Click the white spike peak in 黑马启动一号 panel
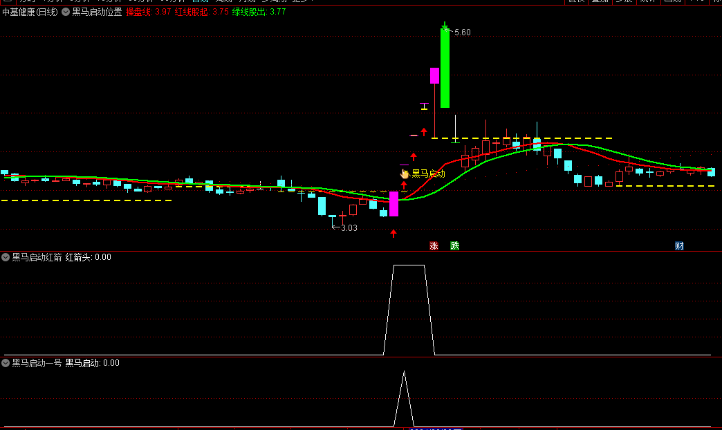722x430 pixels. click(404, 373)
